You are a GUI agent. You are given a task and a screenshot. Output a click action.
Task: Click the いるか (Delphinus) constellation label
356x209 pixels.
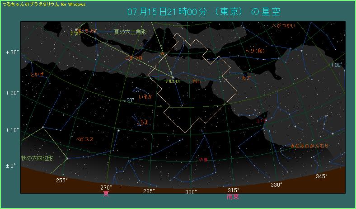145,97
